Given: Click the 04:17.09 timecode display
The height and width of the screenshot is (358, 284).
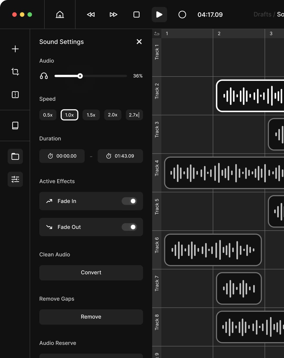Looking at the screenshot, I should pos(210,14).
